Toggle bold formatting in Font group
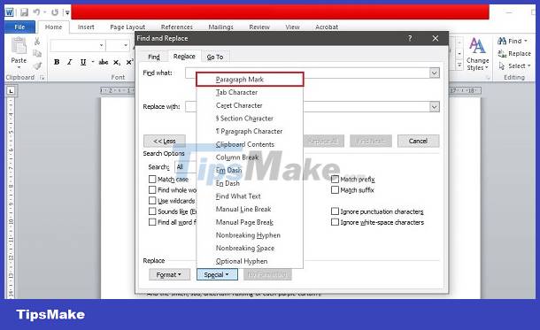This screenshot has width=540, height=330. (57, 62)
